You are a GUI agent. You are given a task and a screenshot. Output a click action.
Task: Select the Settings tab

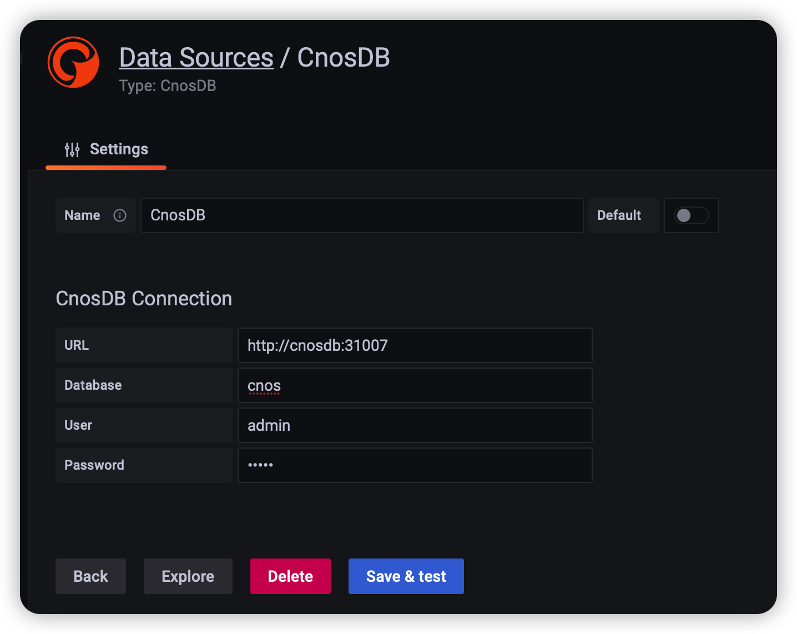[119, 149]
